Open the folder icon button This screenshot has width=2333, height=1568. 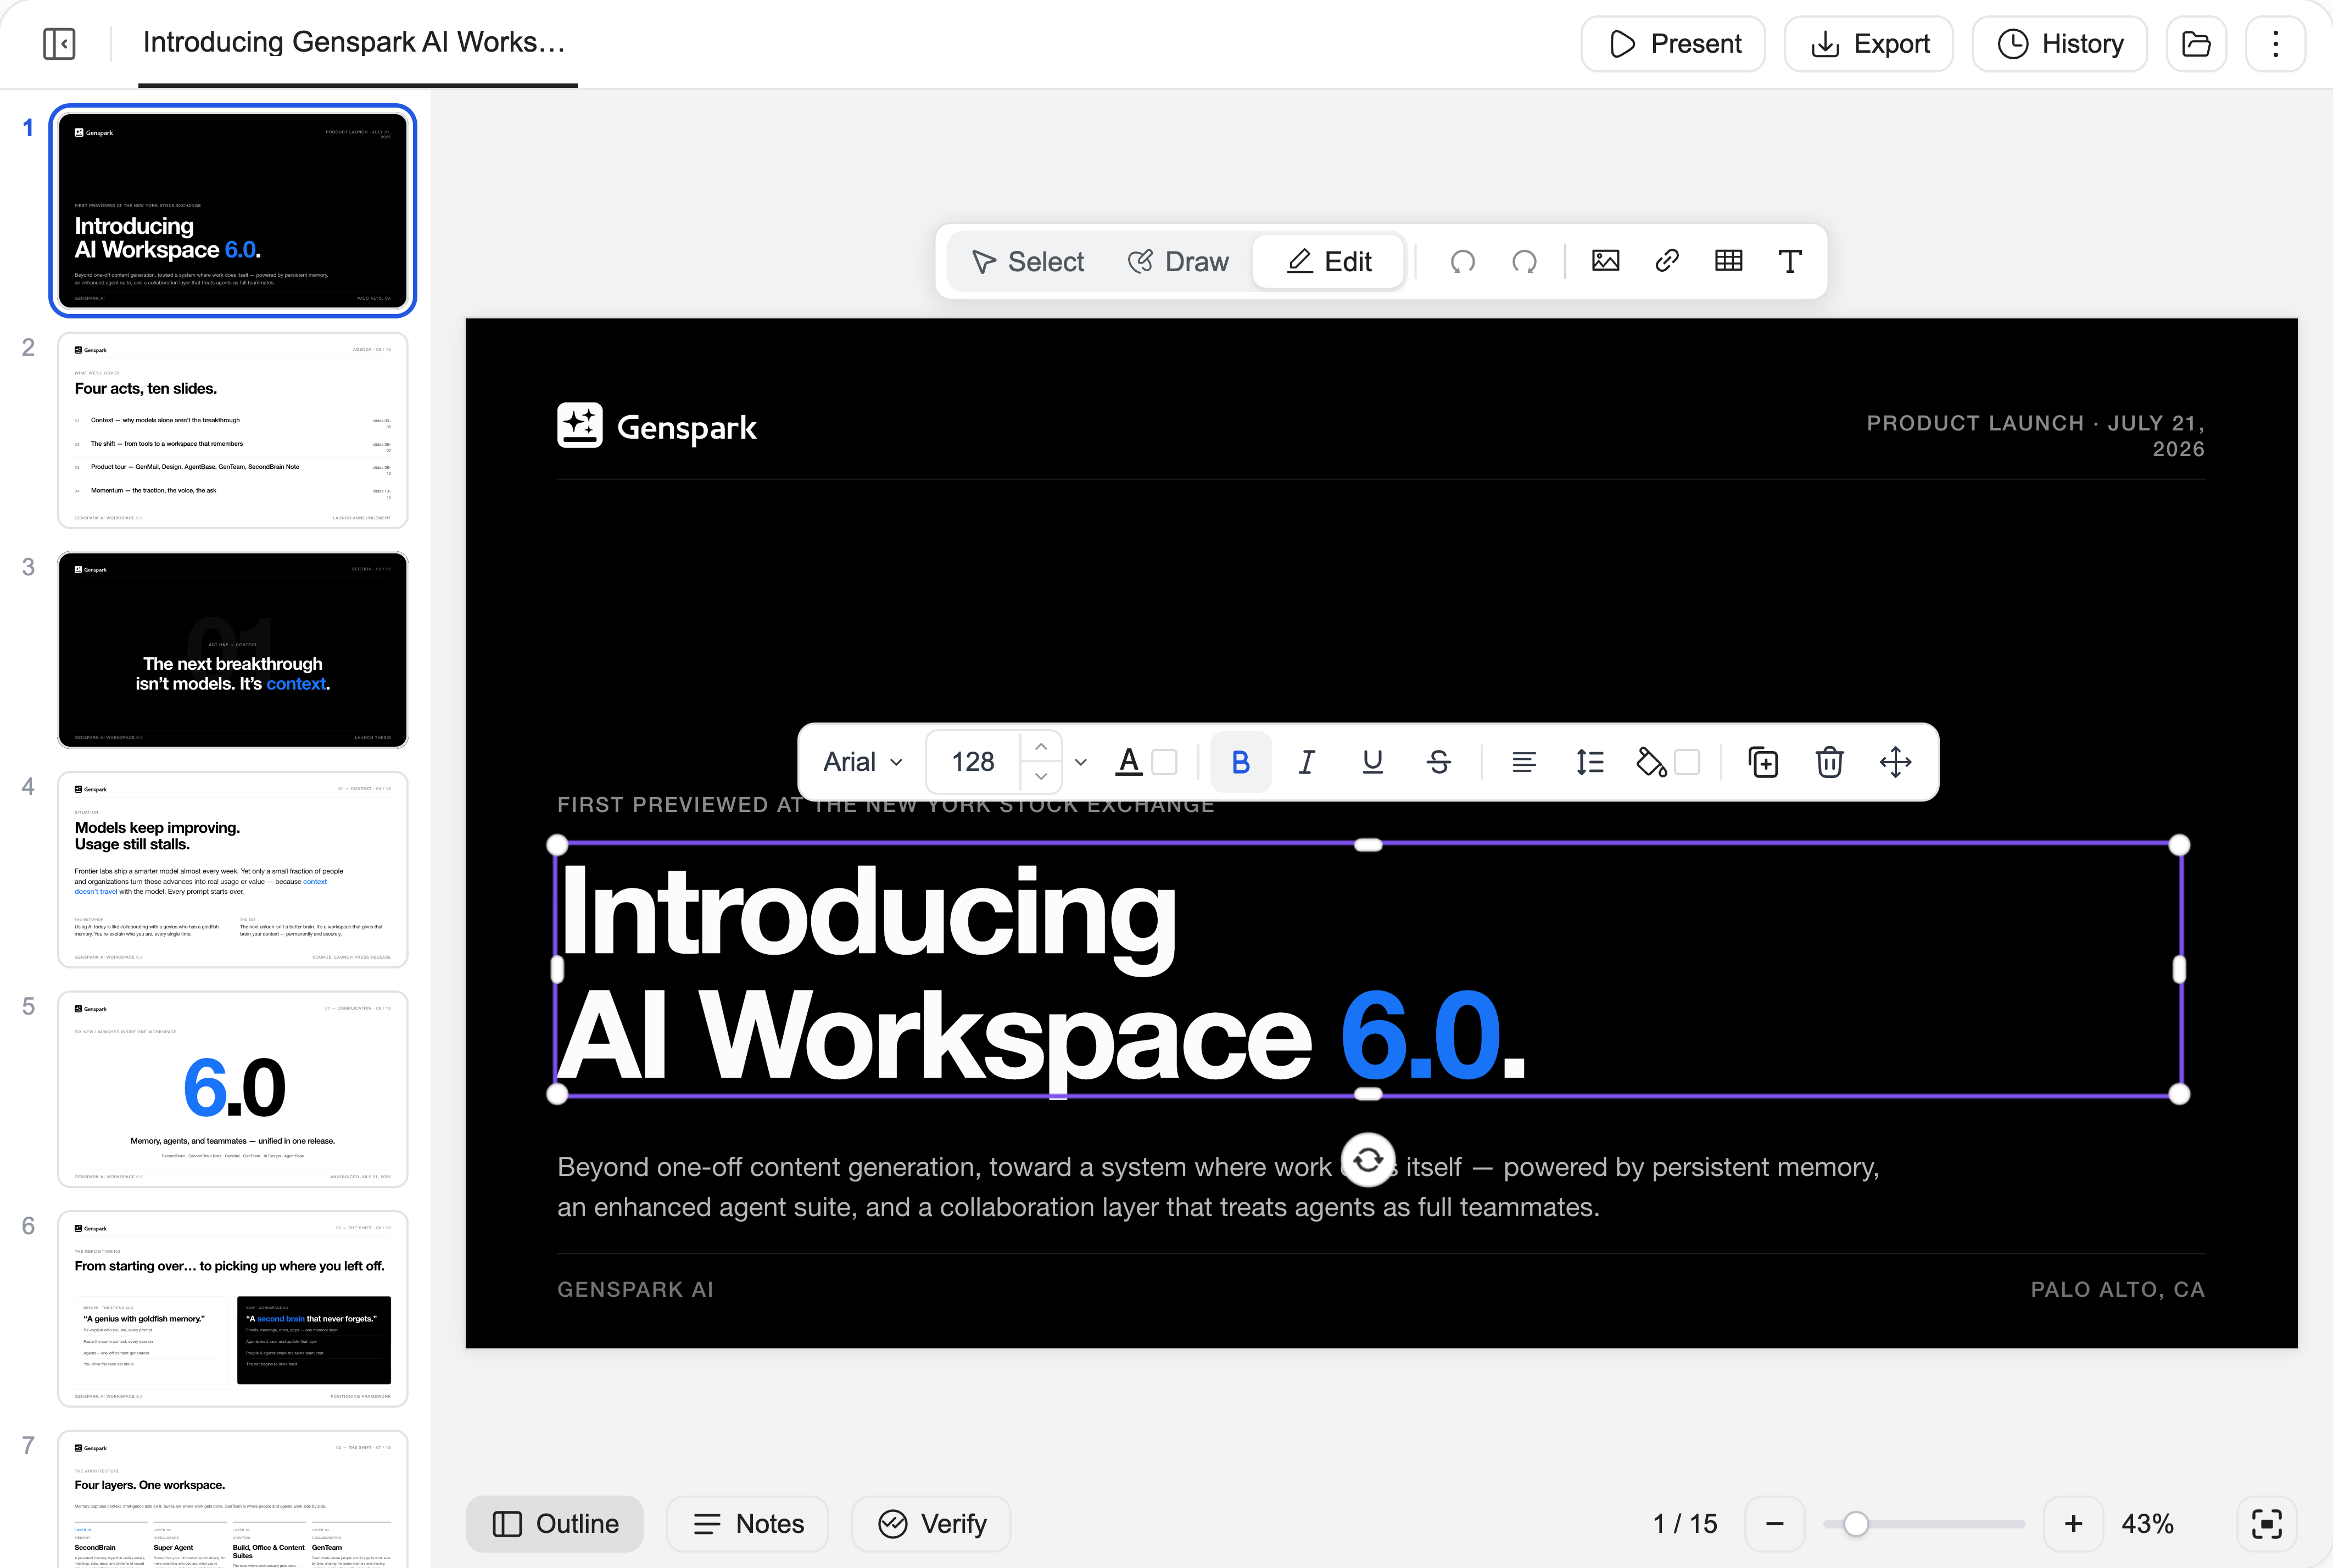point(2196,44)
